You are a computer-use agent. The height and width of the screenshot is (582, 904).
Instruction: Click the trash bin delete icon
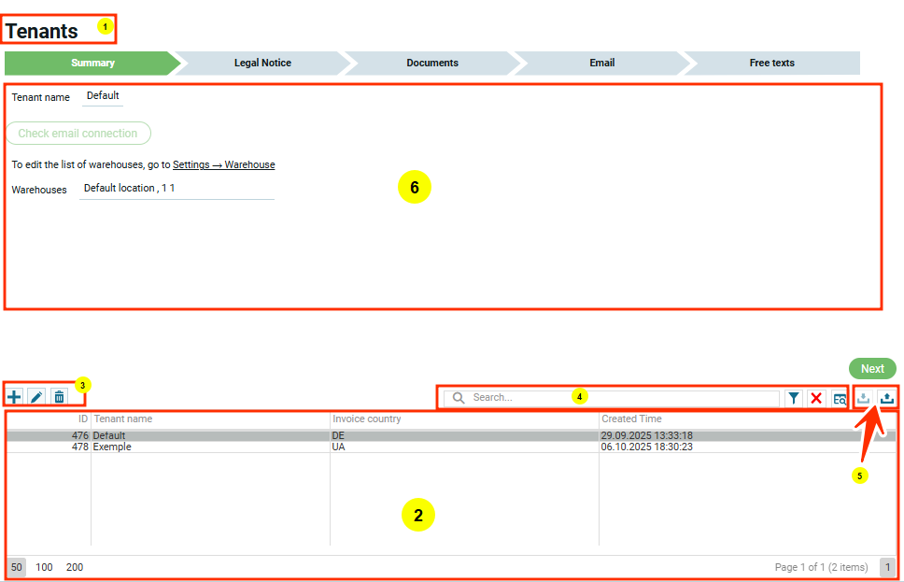[59, 397]
